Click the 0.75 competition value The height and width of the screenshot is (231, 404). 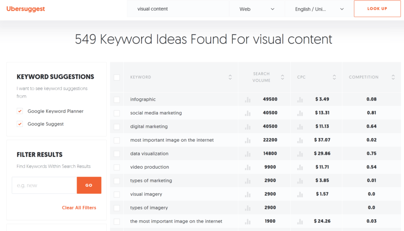tap(372, 153)
